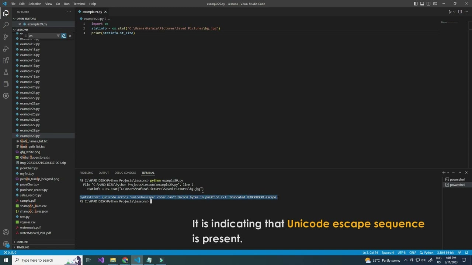
Task: Open the Windows Start menu
Action: click(6, 260)
